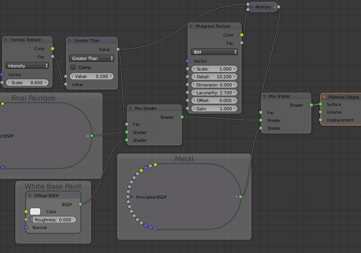Select the White Base Paint frame label

point(53,186)
